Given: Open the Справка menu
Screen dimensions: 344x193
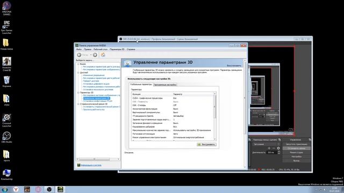Looking at the screenshot, I should (x=131, y=49).
